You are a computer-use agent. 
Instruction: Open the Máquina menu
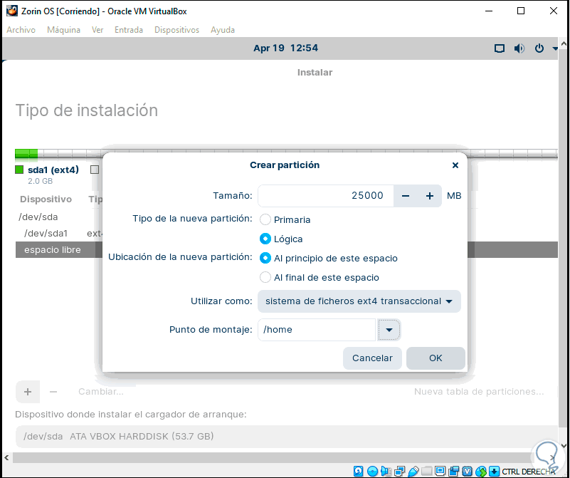(63, 30)
